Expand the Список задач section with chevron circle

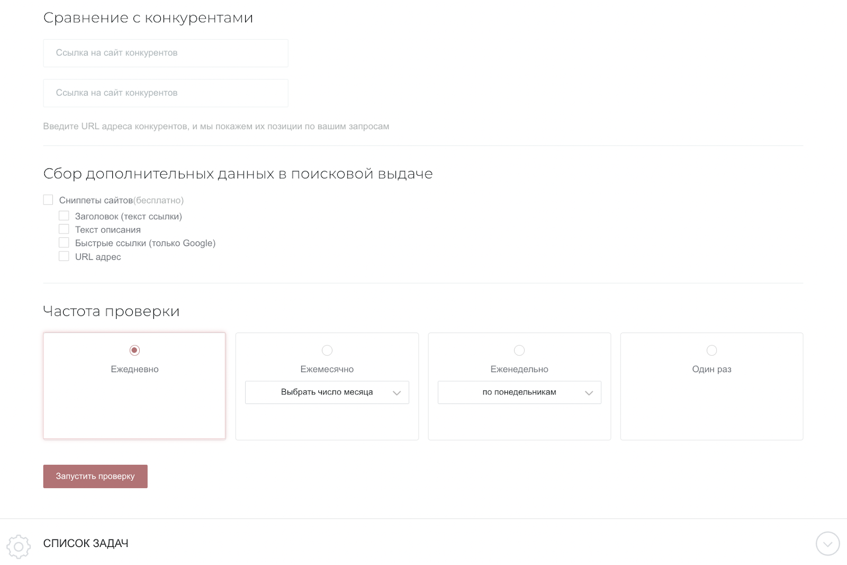coord(827,544)
